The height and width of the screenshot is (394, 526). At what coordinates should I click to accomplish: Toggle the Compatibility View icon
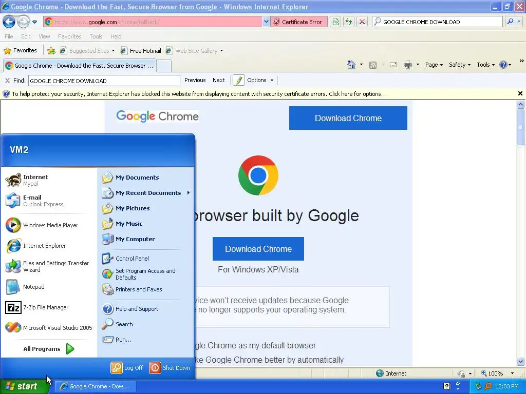coord(335,22)
